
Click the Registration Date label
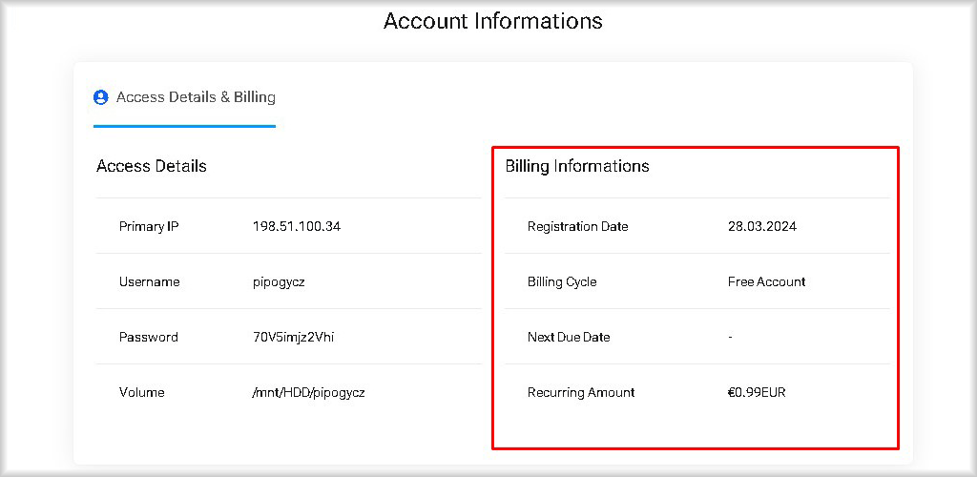(x=577, y=227)
